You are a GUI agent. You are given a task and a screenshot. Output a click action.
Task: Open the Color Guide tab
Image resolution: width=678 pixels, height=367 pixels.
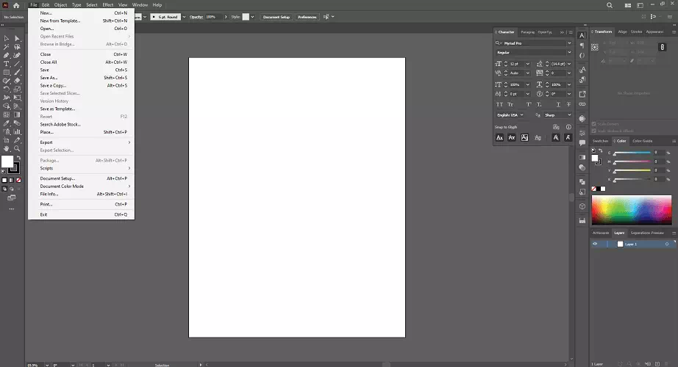[642, 141]
